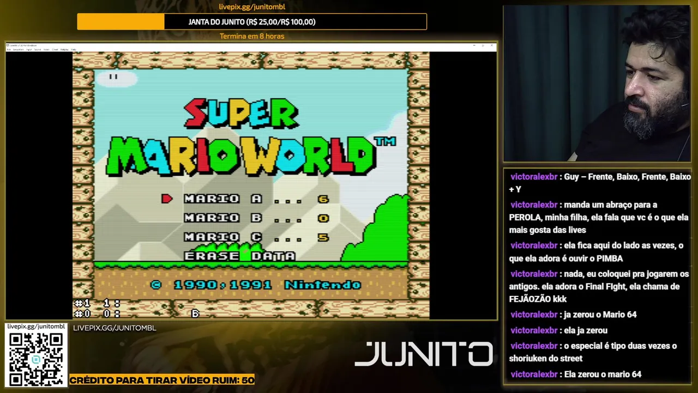698x393 pixels.
Task: Select the MARIO C save file
Action: [256, 237]
